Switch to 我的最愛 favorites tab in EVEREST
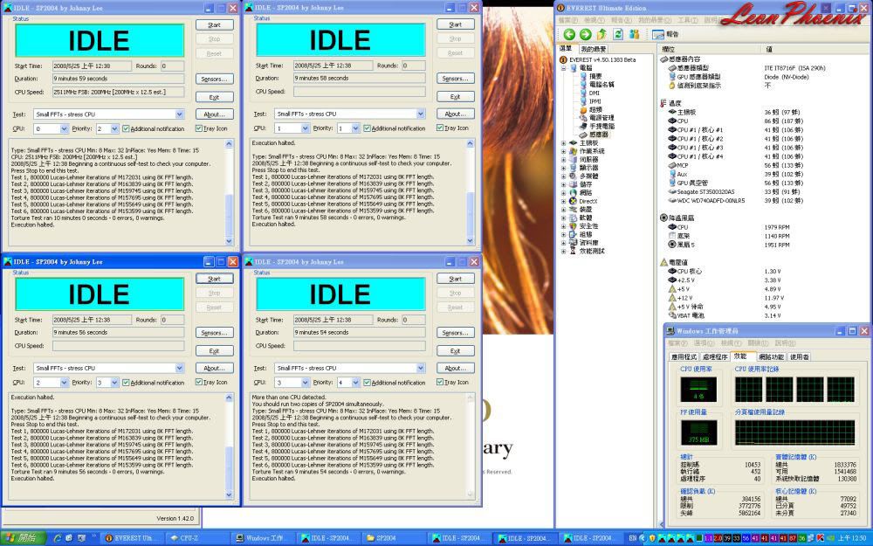 point(593,49)
